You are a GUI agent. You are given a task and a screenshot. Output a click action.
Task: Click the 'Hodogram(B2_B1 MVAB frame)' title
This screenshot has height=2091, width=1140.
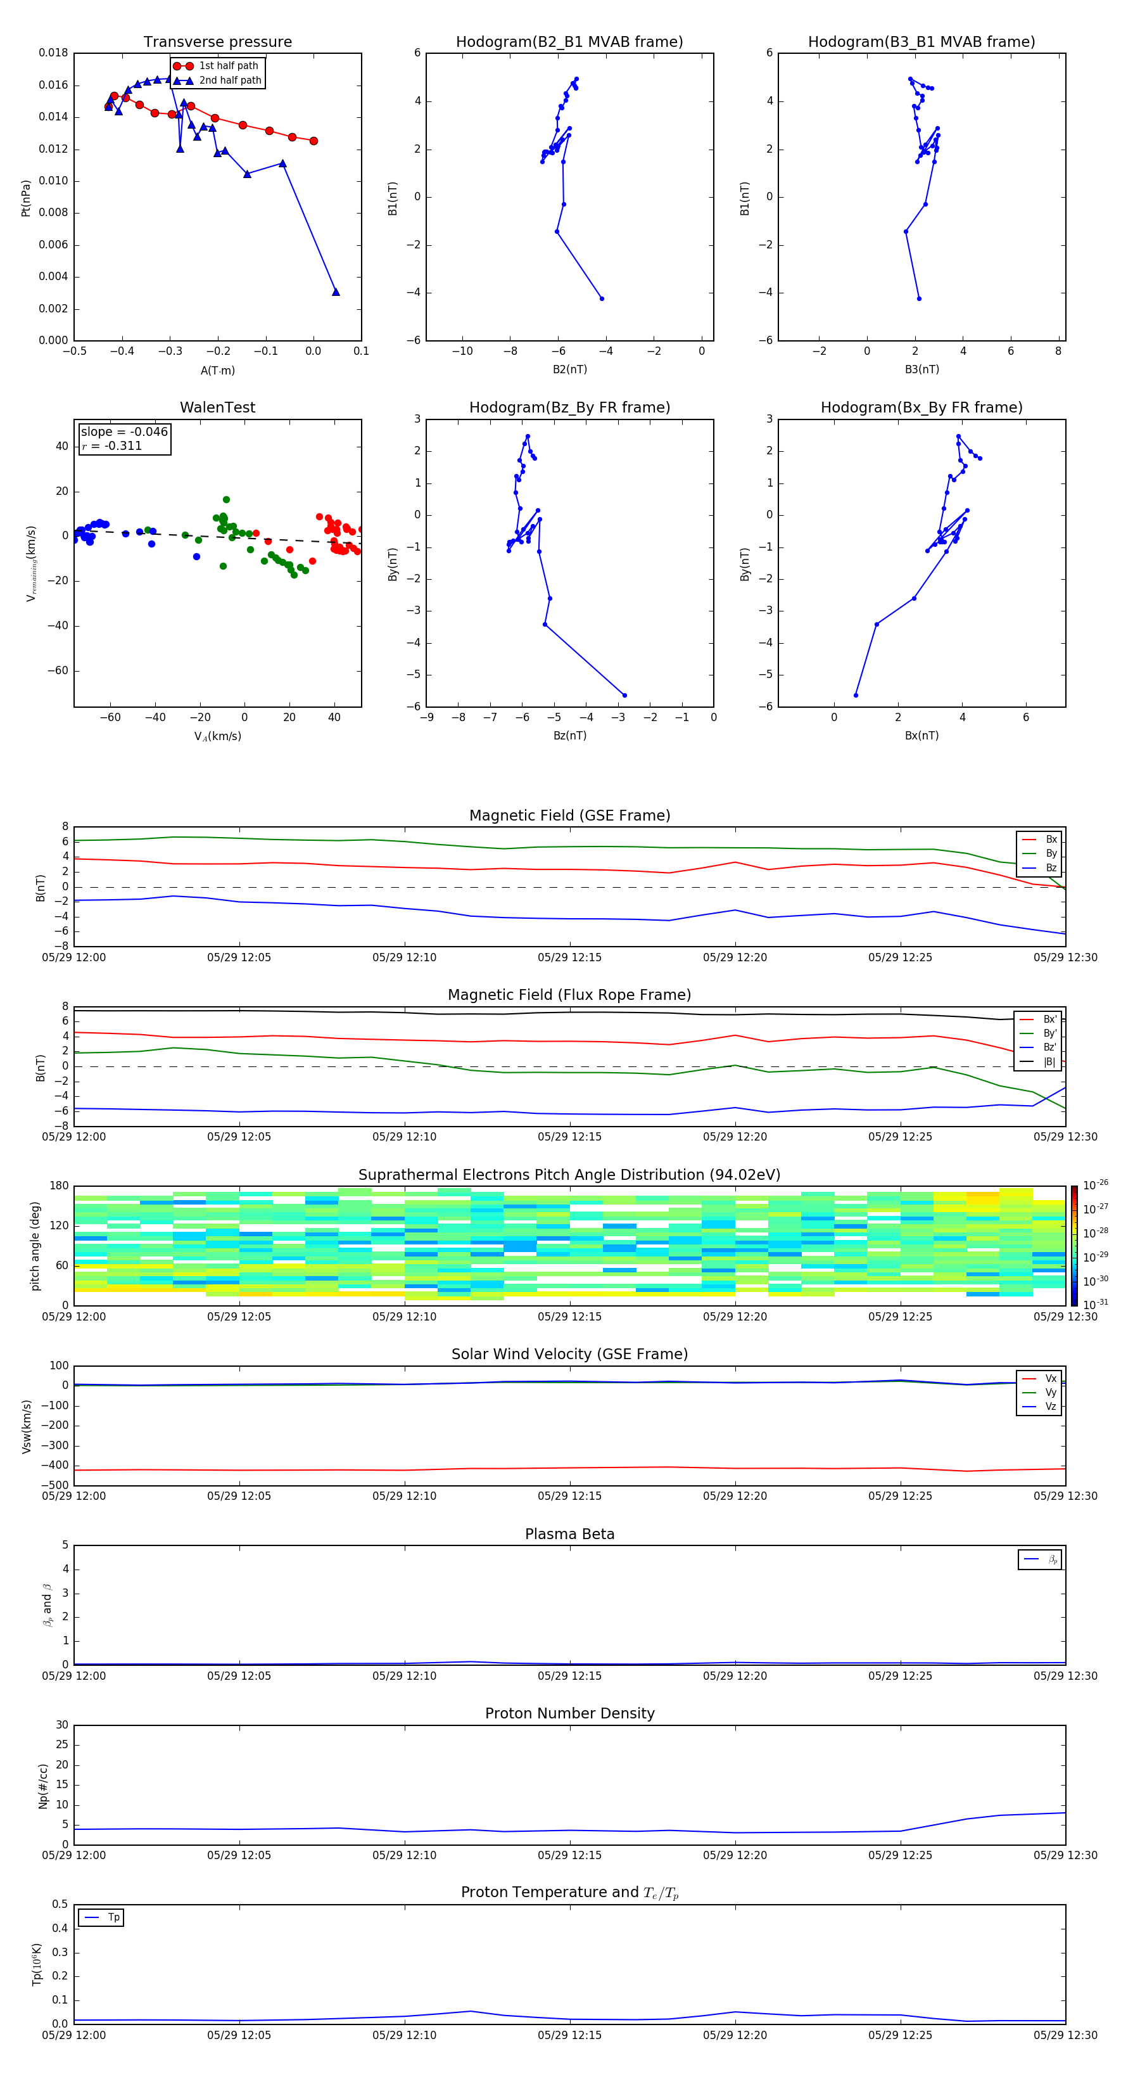[569, 42]
